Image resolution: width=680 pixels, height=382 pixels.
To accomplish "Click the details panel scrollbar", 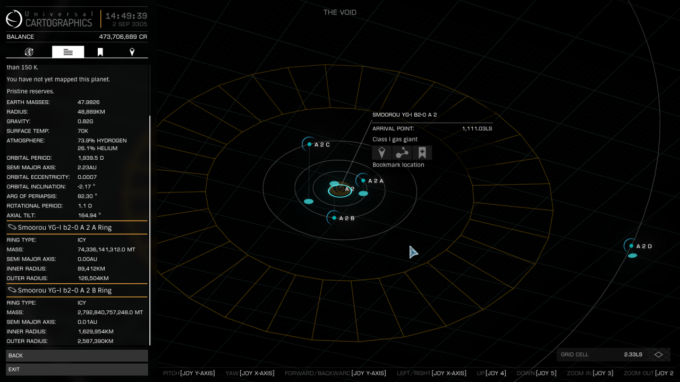I will tap(150, 231).
